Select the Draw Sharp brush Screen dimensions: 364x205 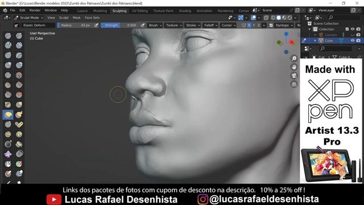pos(19,35)
